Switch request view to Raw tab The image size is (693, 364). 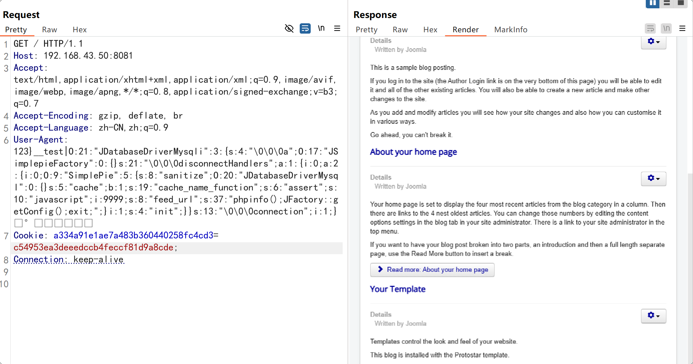point(49,30)
